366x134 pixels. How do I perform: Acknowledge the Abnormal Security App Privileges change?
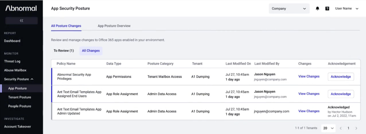[341, 77]
